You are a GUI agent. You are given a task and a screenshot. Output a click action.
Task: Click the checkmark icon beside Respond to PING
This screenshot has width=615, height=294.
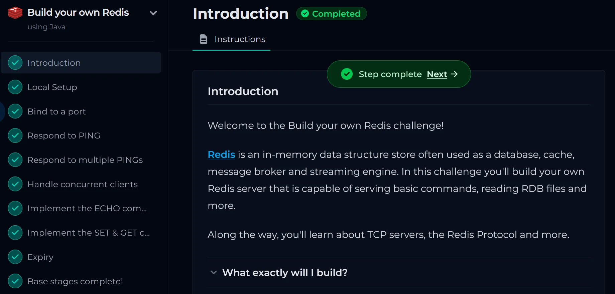(x=15, y=135)
